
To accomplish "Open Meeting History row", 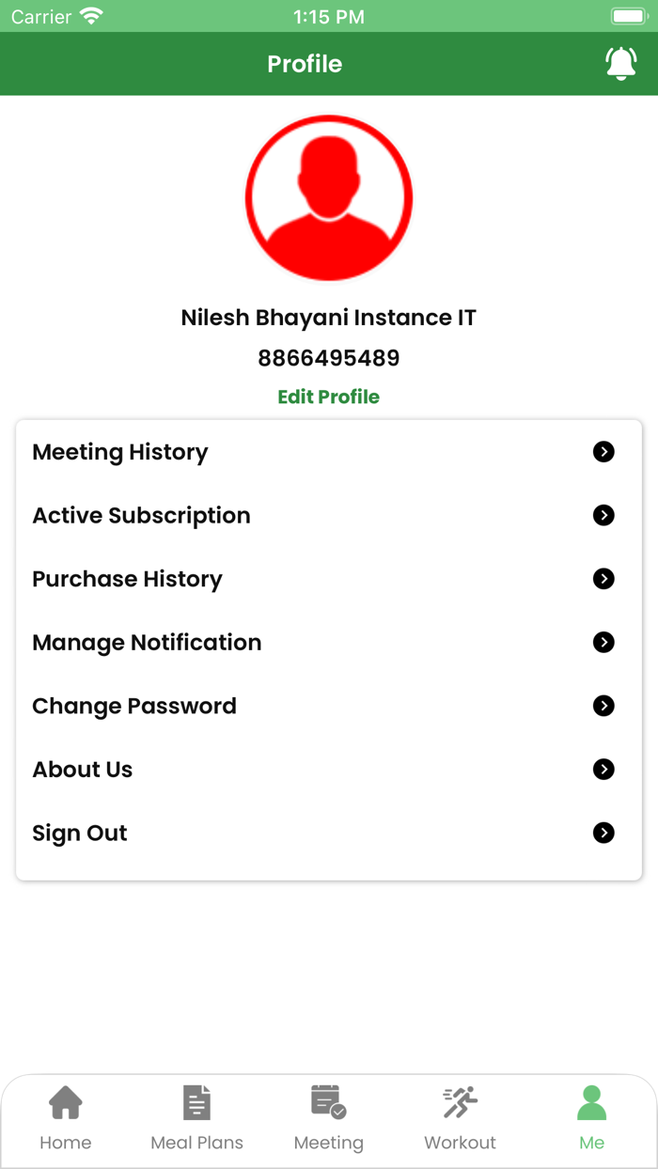I will point(120,452).
